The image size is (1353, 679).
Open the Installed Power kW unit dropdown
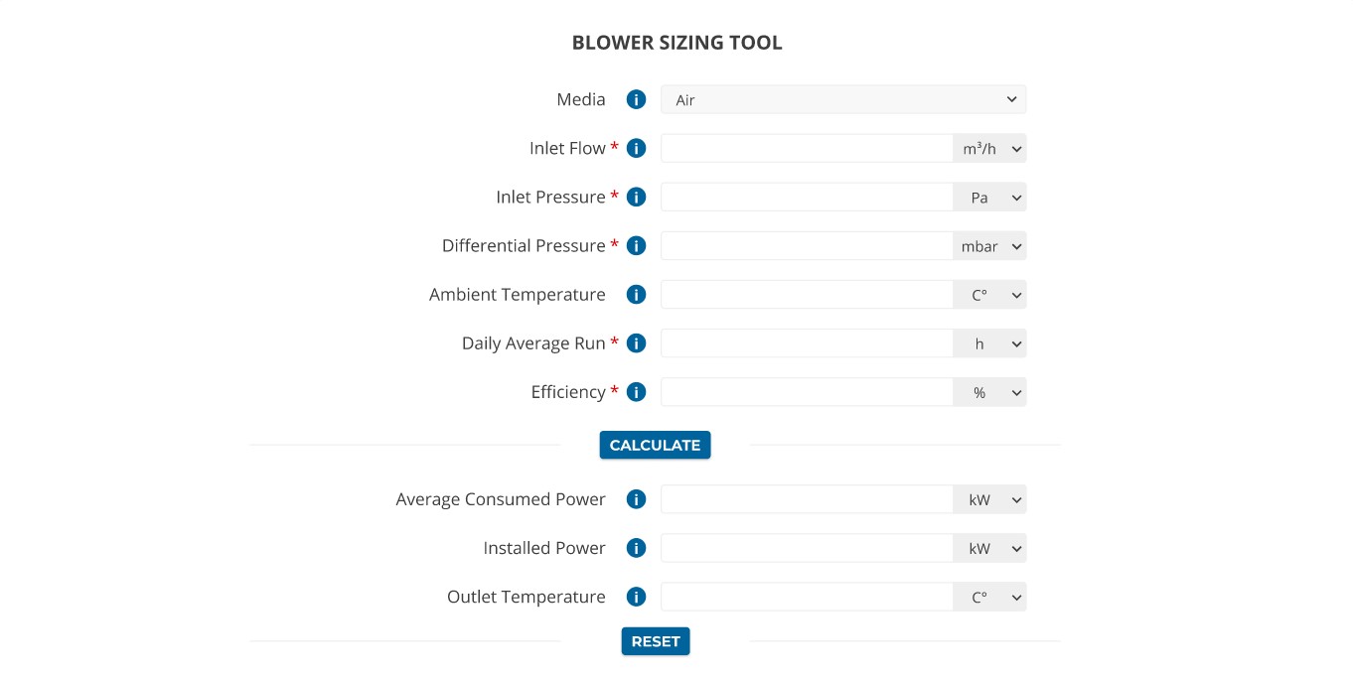(x=989, y=547)
